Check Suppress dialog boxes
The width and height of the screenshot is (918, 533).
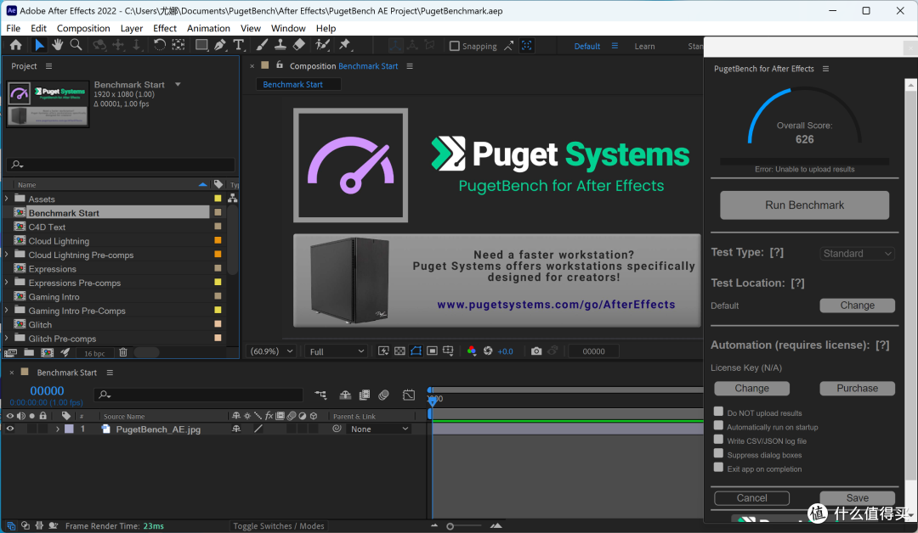[718, 453]
